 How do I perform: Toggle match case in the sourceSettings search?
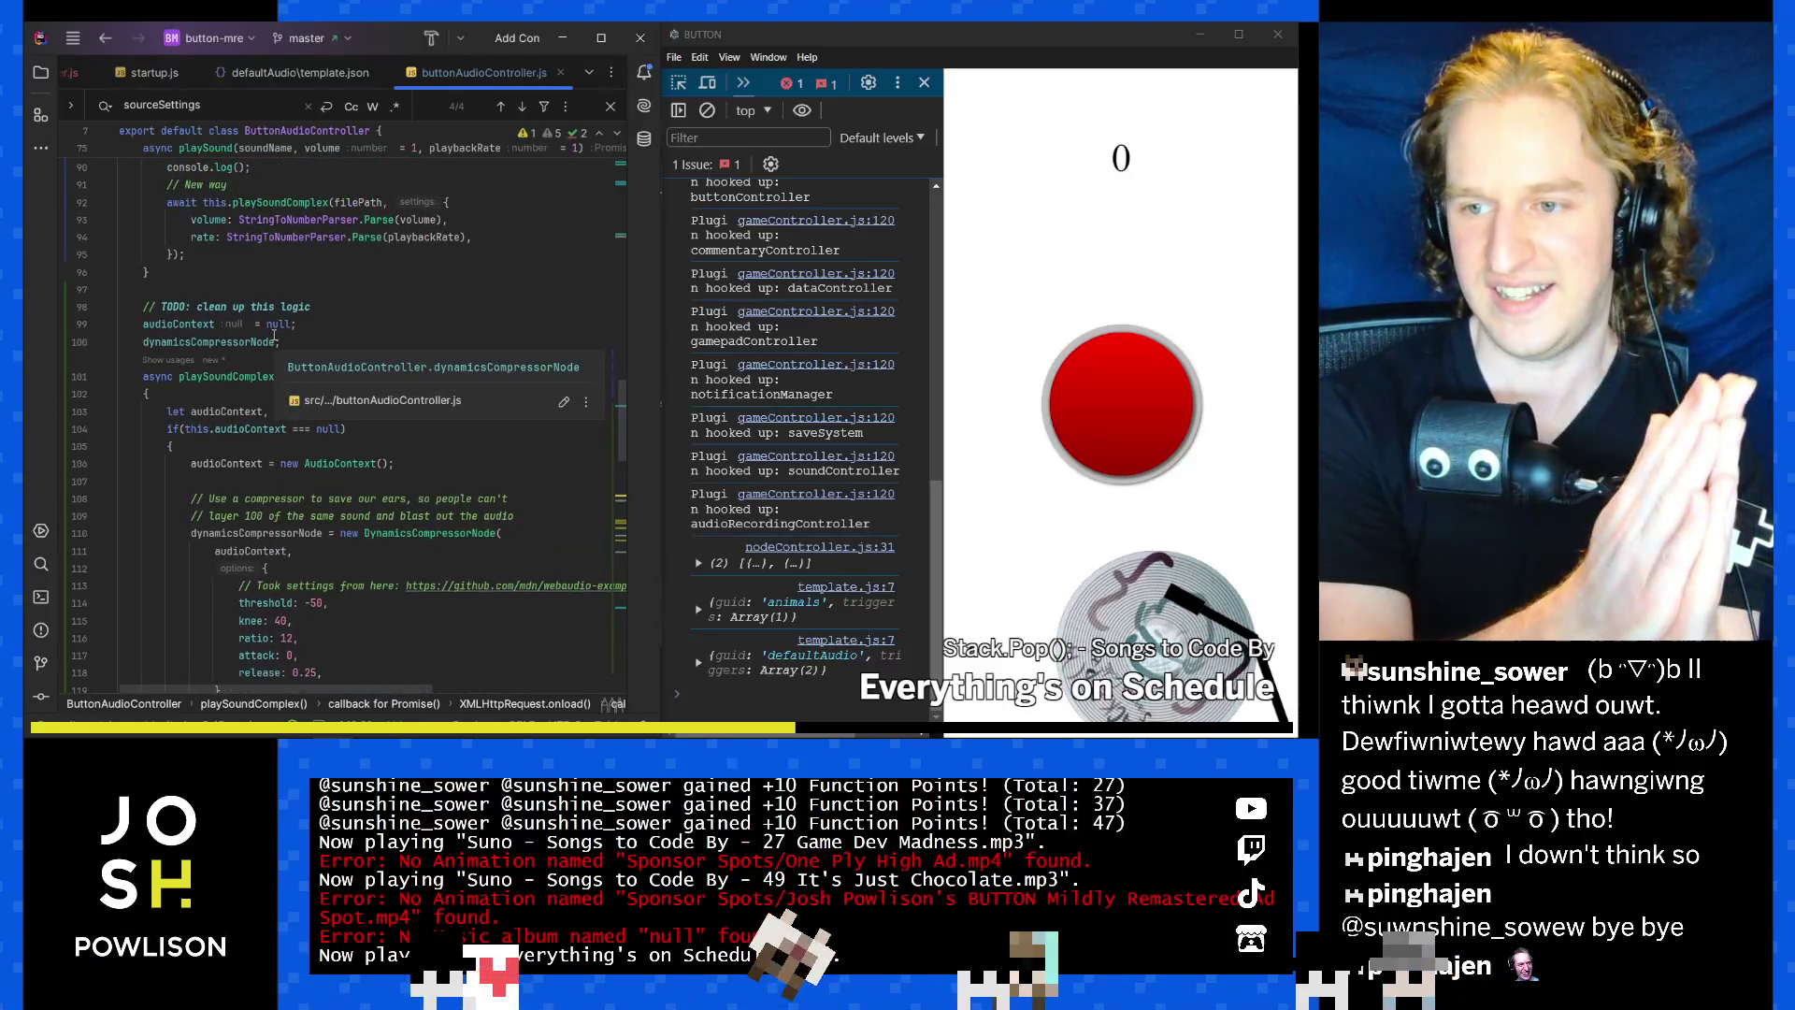point(352,106)
